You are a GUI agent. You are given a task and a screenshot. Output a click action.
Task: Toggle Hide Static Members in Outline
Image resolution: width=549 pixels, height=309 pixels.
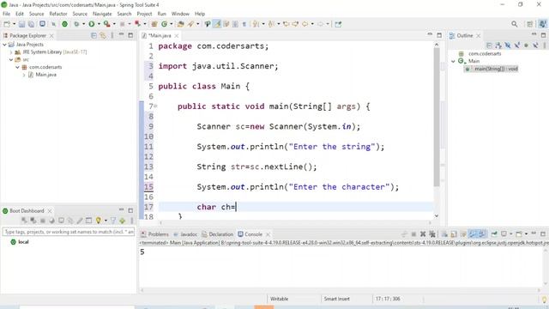coord(517,45)
